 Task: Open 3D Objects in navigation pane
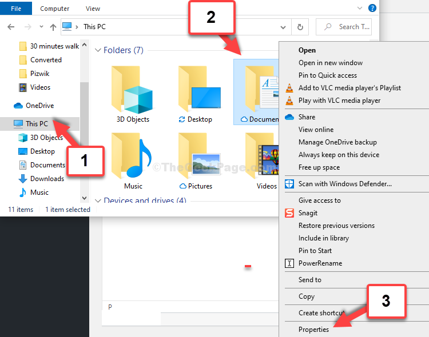point(41,138)
